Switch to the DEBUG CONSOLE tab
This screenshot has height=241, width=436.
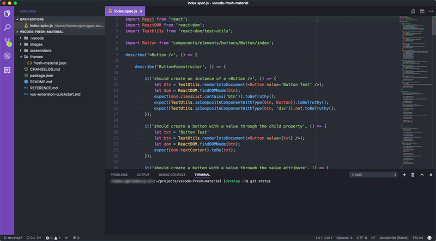tap(172, 175)
